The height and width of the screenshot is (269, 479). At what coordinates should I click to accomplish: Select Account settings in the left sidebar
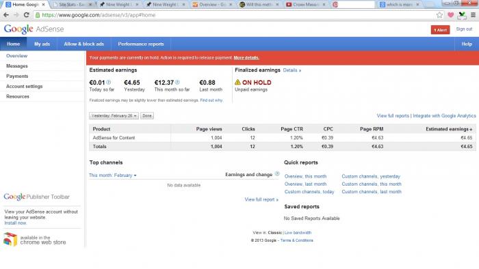[25, 86]
